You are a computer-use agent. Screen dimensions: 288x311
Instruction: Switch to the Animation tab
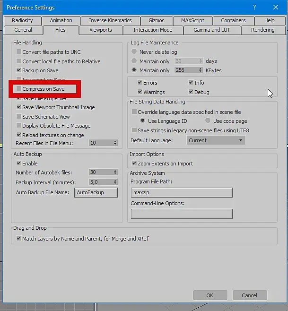click(61, 20)
